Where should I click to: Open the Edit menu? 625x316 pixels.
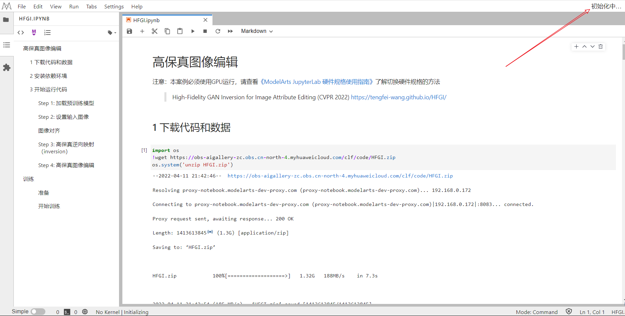click(x=38, y=6)
